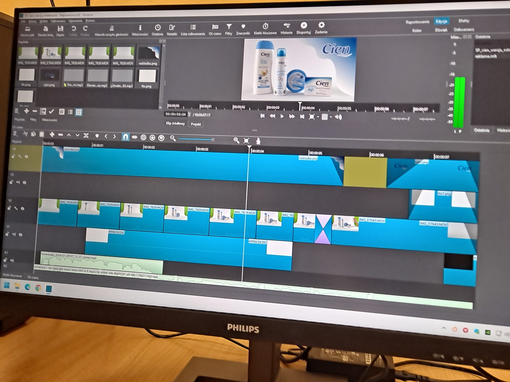Screen dimensions: 510x382
Task: Play the preview video
Action: pyautogui.click(x=282, y=116)
